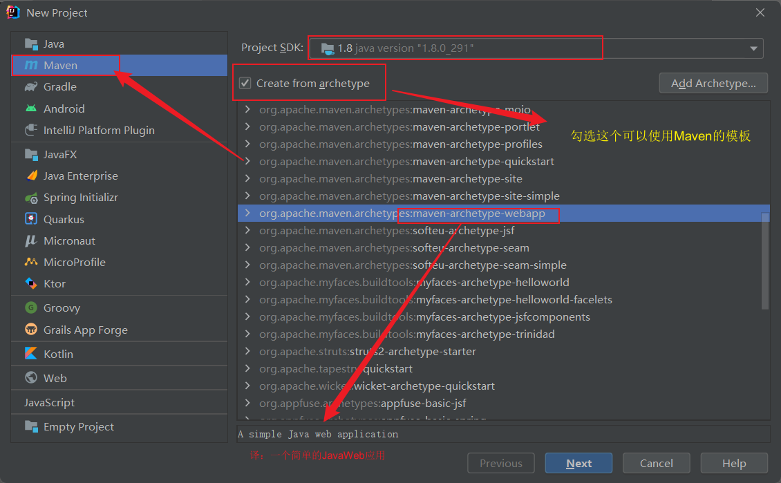
Task: Toggle the Create from archetype checkbox
Action: point(245,83)
